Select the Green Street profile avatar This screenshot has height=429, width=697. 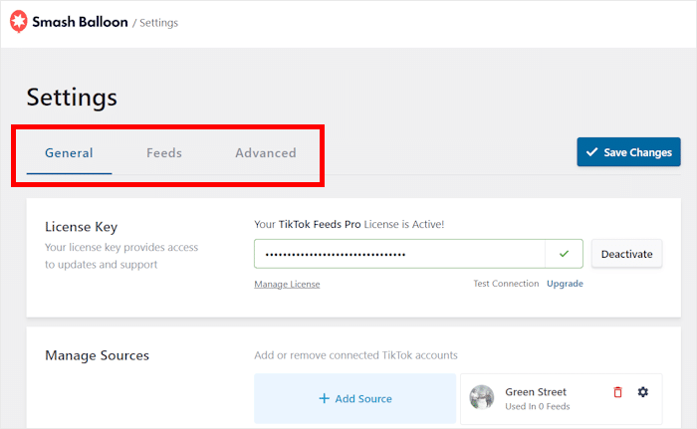pos(482,397)
